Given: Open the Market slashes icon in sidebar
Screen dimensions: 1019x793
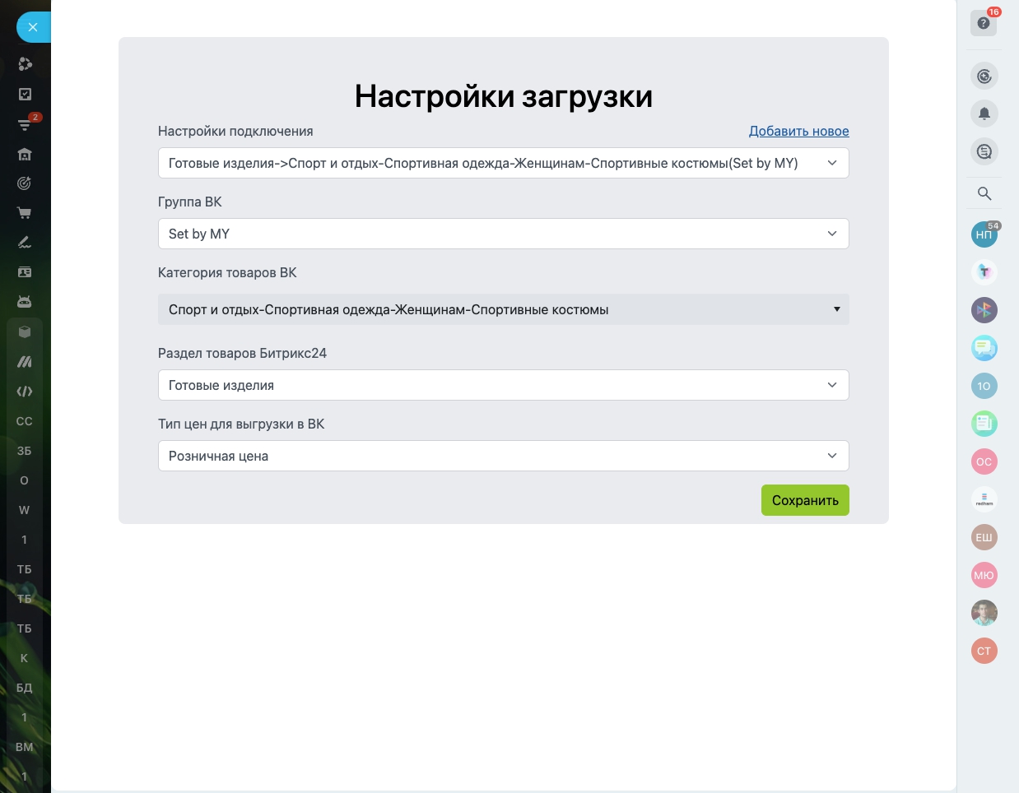Looking at the screenshot, I should click(x=25, y=361).
